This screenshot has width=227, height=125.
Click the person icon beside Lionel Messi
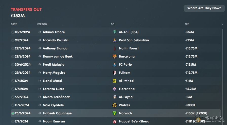tap(40, 81)
